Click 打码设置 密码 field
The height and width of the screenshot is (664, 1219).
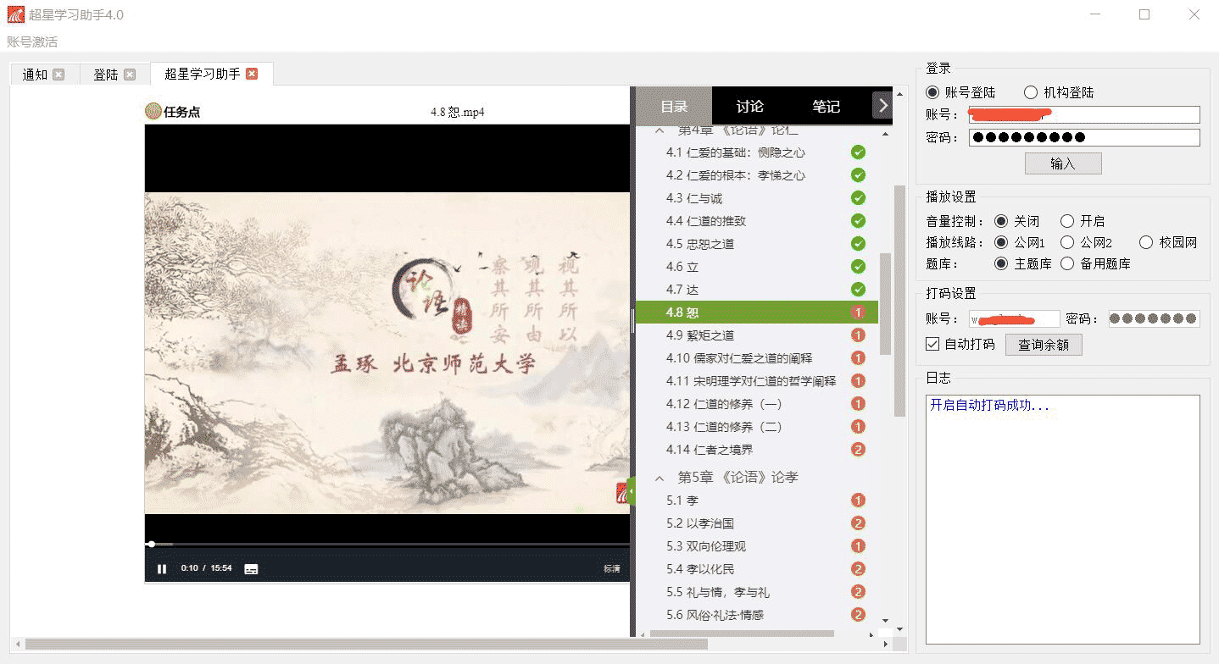coord(1154,318)
